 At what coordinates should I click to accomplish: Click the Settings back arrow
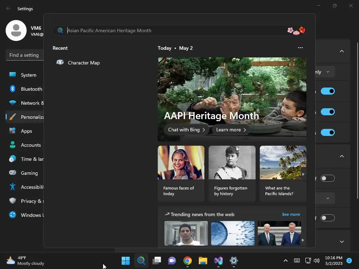tap(8, 8)
